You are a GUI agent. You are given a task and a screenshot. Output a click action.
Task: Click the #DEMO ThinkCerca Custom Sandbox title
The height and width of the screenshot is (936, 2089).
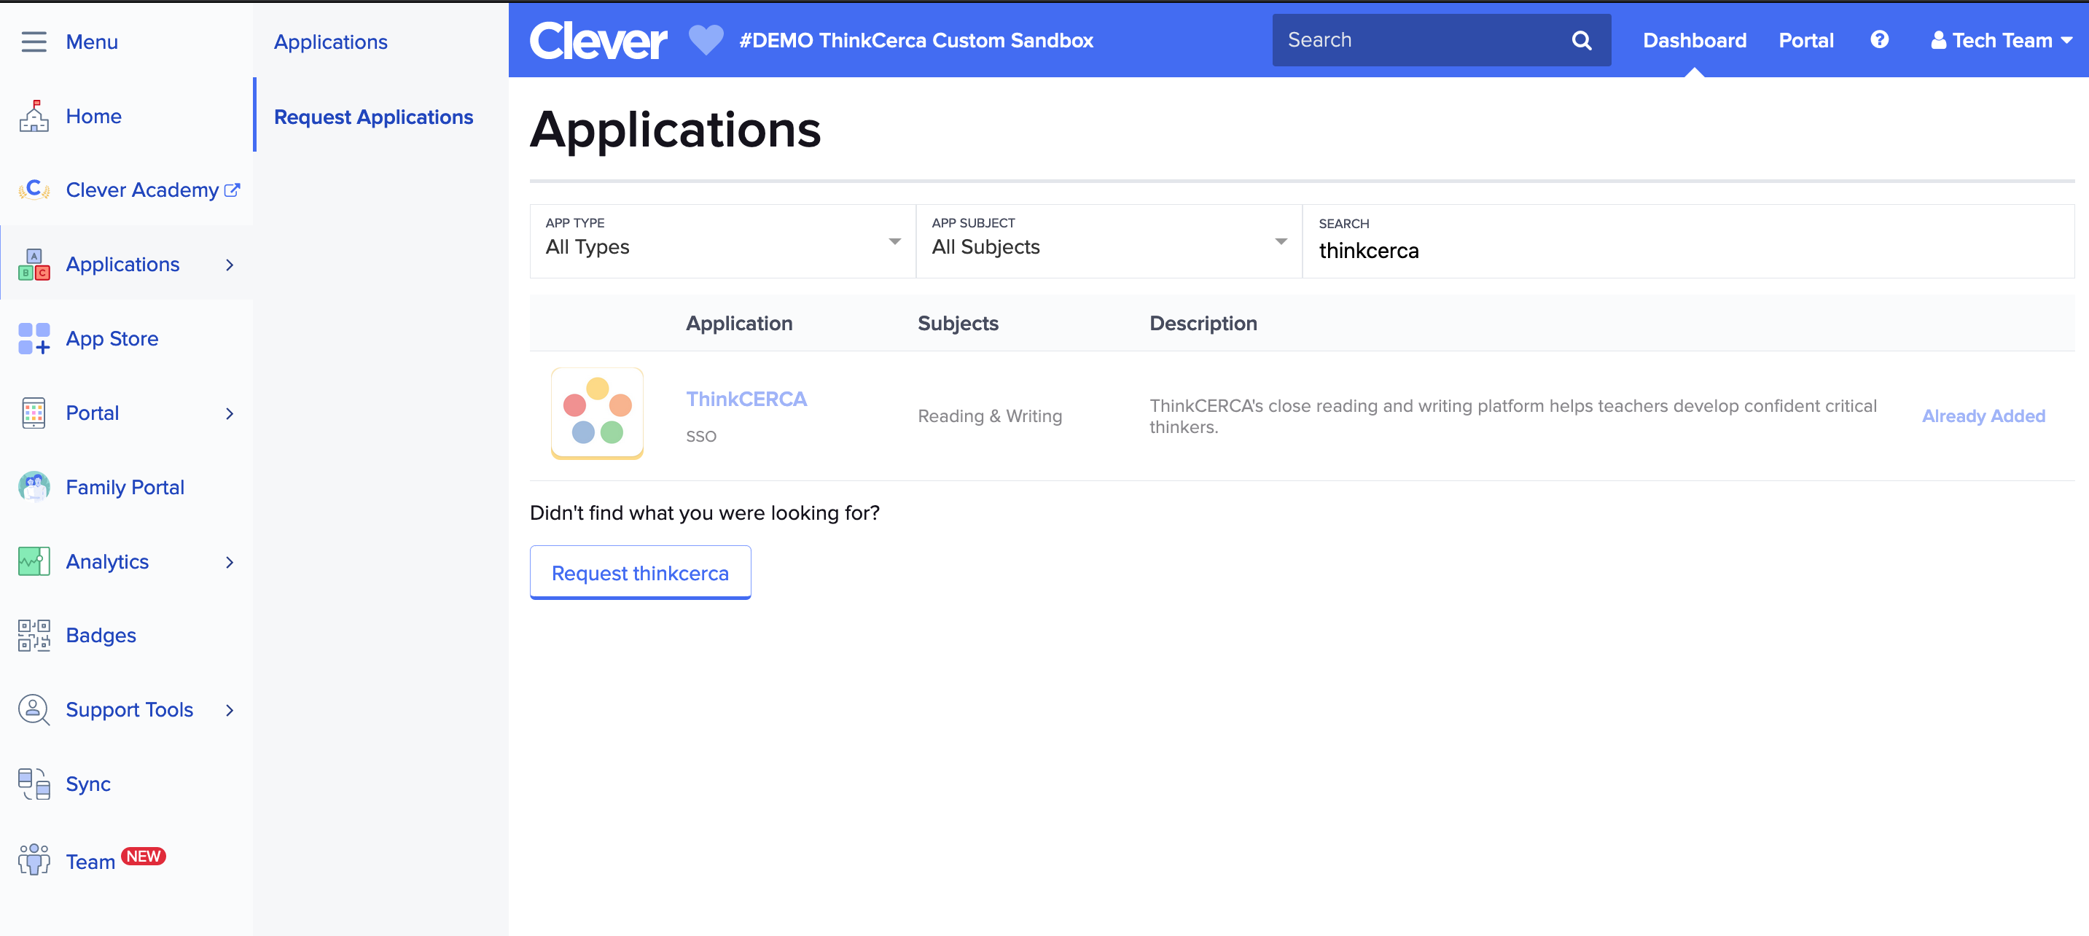[x=915, y=41]
